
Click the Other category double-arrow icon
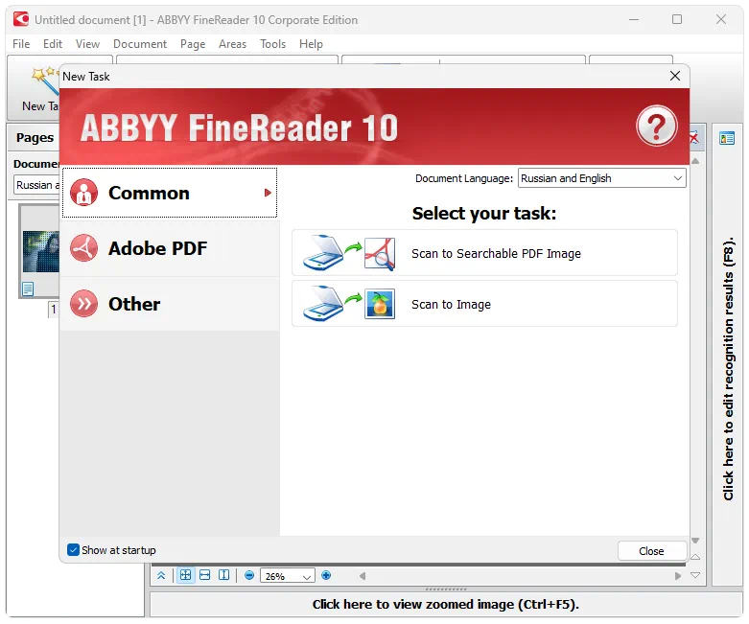coord(84,304)
